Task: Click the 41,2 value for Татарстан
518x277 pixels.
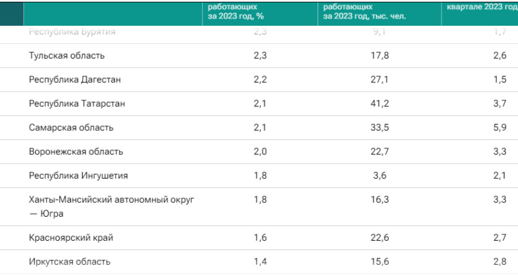Action: 379,103
